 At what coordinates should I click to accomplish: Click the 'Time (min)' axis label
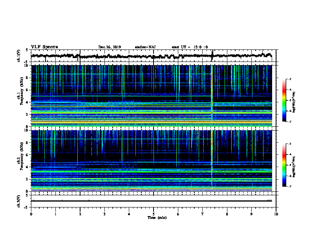click(157, 218)
